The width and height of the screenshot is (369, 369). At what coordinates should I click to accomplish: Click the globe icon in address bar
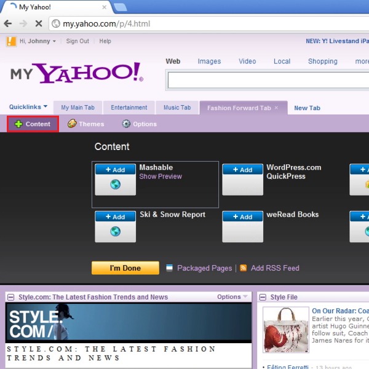pyautogui.click(x=56, y=23)
